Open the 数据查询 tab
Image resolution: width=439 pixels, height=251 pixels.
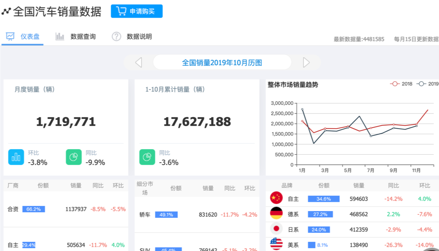[x=76, y=37]
